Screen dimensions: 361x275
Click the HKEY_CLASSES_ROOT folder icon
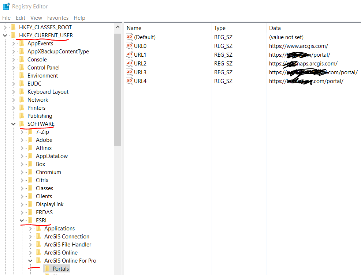coord(13,27)
